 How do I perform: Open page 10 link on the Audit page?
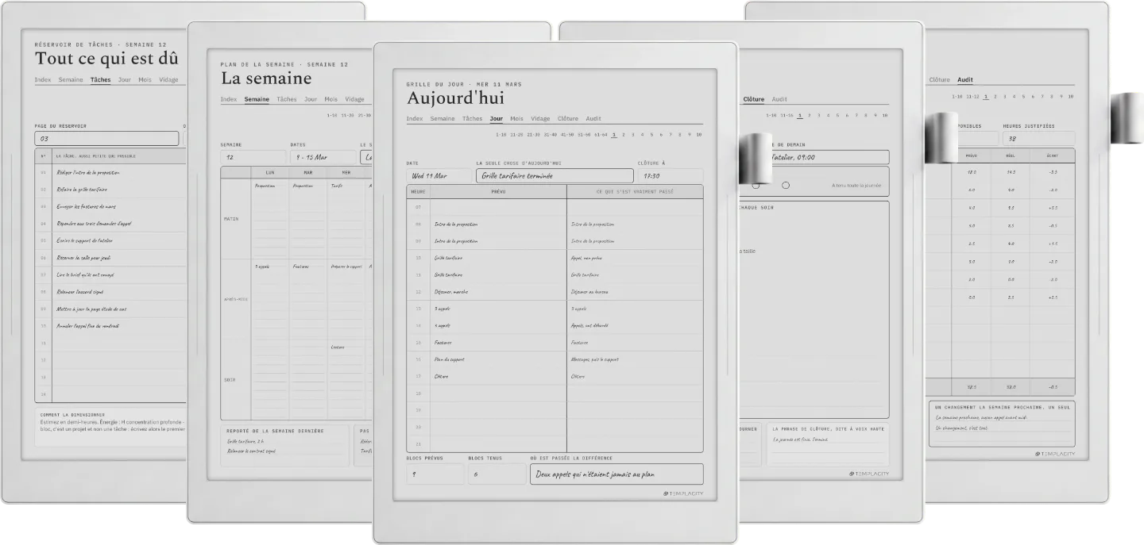1070,96
